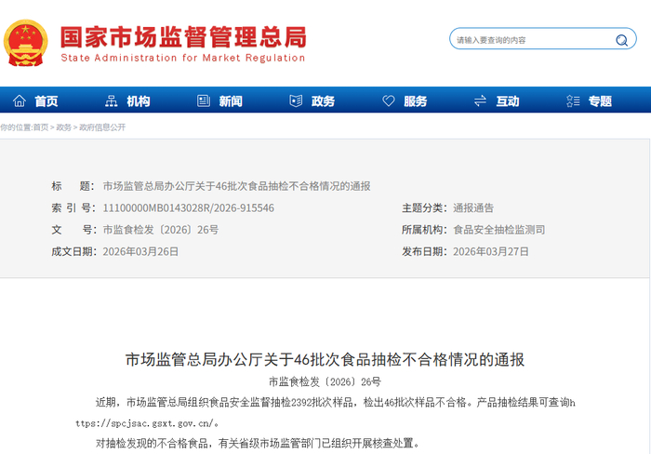
Task: Click State Administration for Market Regulation text
Action: 183,58
